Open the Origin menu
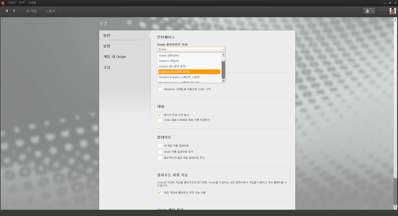Viewport: 398px width, 216px height. point(12,3)
